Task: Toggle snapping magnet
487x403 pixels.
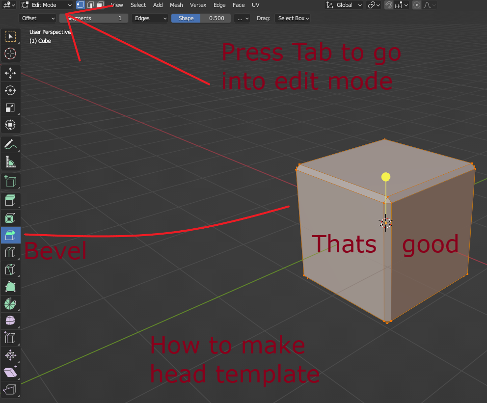Action: coord(388,5)
